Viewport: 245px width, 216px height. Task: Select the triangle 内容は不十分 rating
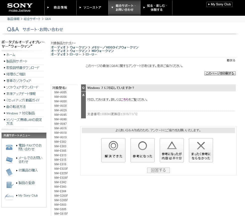[x=172, y=150]
